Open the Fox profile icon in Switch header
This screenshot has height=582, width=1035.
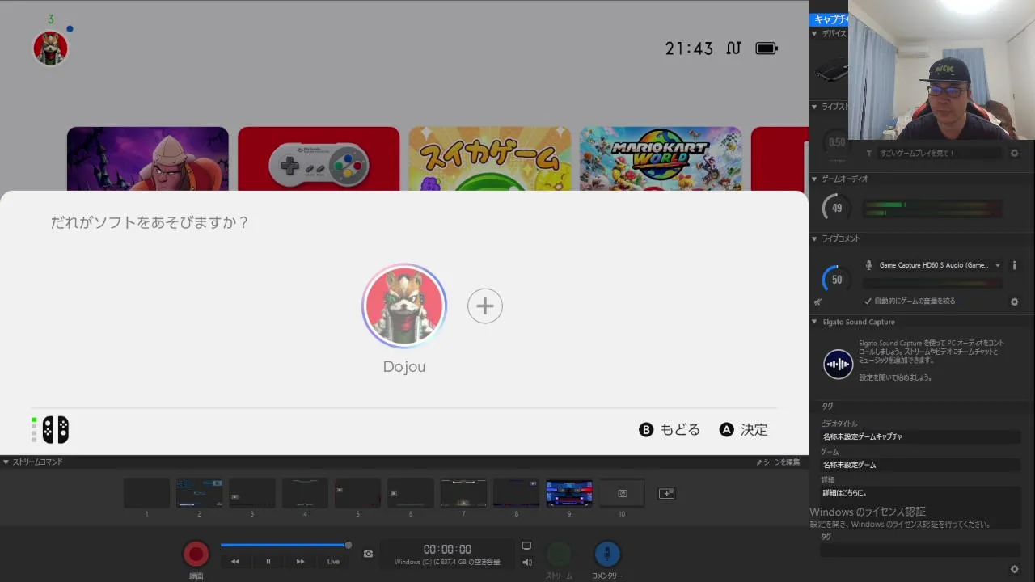(x=50, y=48)
